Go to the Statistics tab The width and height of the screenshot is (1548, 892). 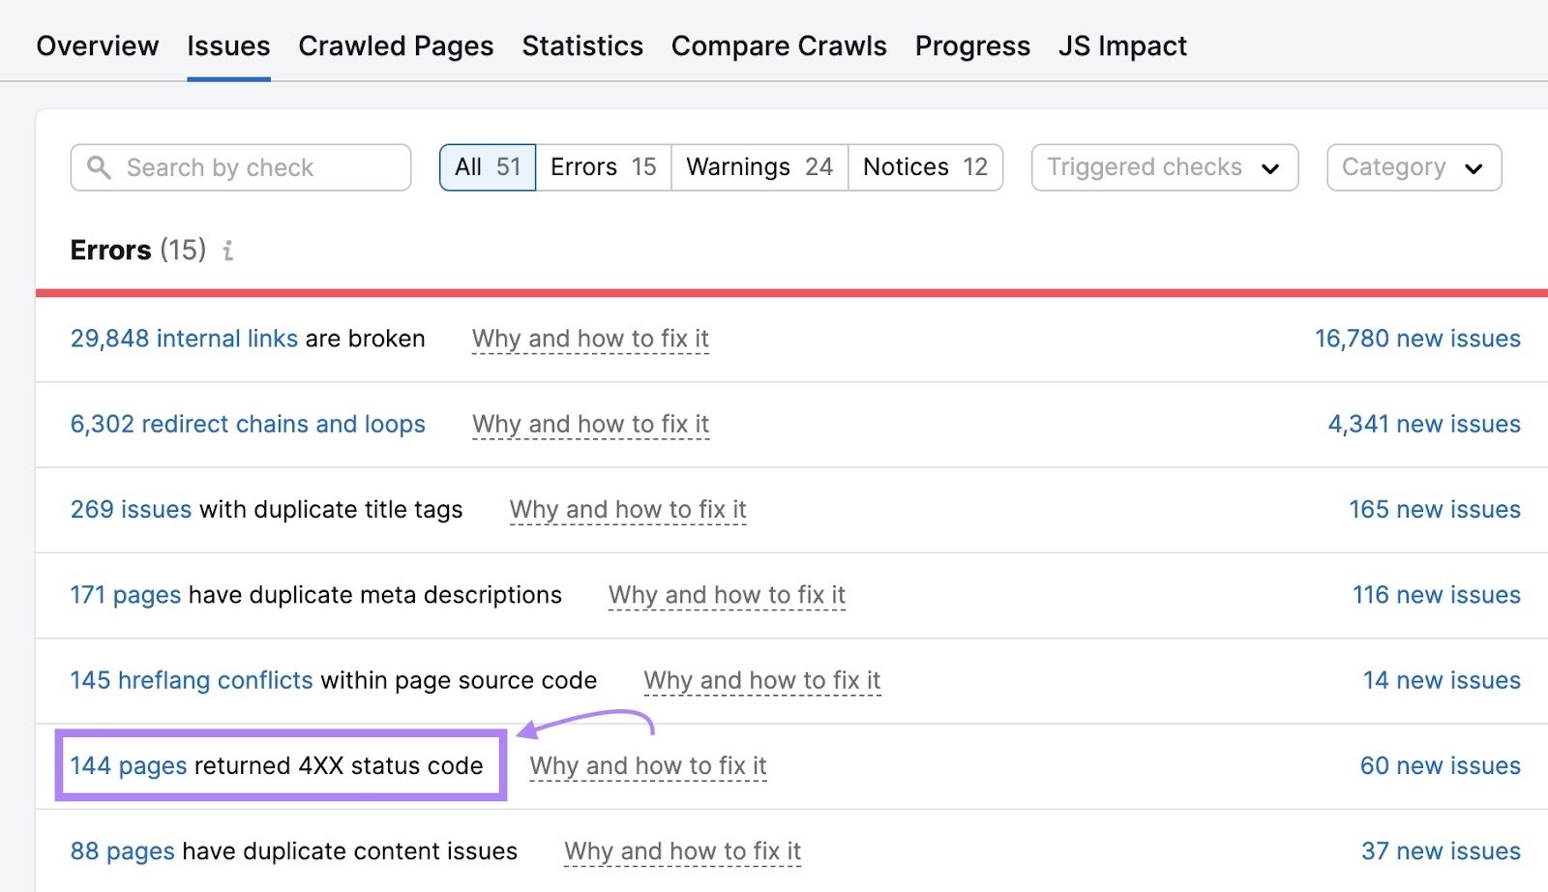click(582, 45)
